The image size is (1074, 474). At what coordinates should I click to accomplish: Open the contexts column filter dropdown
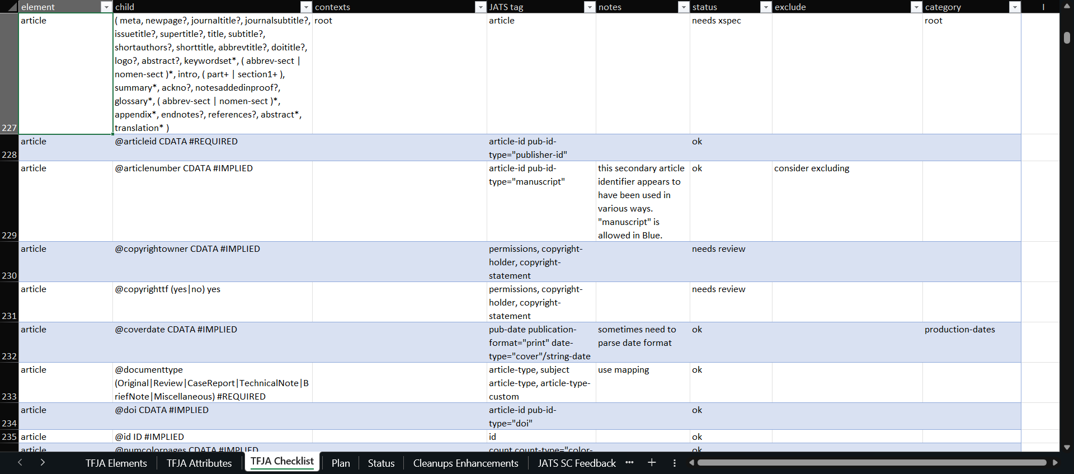(480, 7)
